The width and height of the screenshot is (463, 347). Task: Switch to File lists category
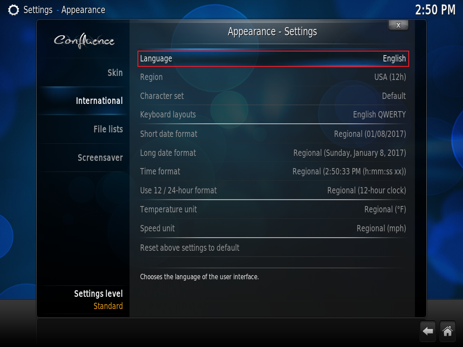click(83, 129)
